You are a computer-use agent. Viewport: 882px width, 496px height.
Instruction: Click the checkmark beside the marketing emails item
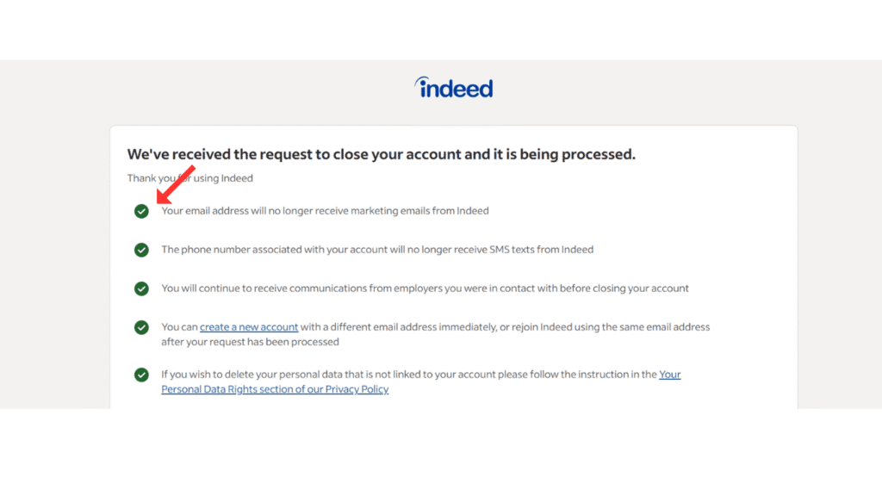click(x=141, y=210)
